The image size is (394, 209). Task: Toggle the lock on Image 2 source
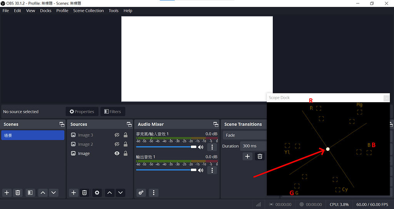(125, 144)
